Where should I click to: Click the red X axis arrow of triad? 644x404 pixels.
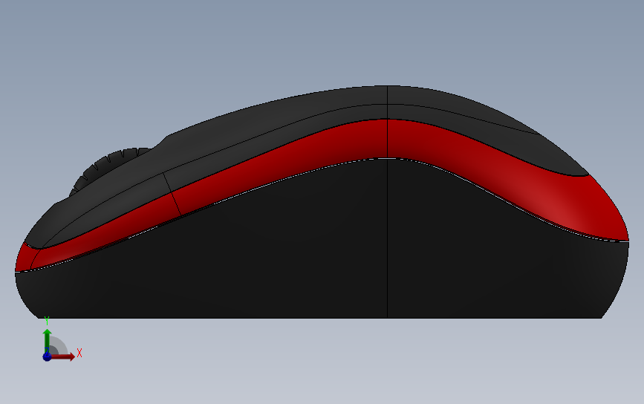click(x=62, y=356)
